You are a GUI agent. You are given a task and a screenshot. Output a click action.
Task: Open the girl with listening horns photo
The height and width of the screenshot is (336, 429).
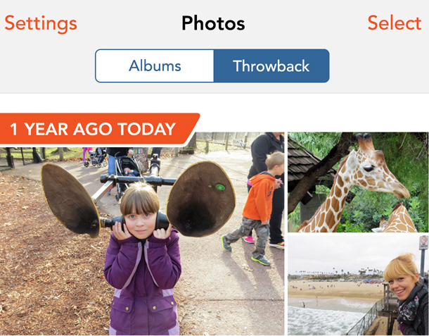coord(142,234)
